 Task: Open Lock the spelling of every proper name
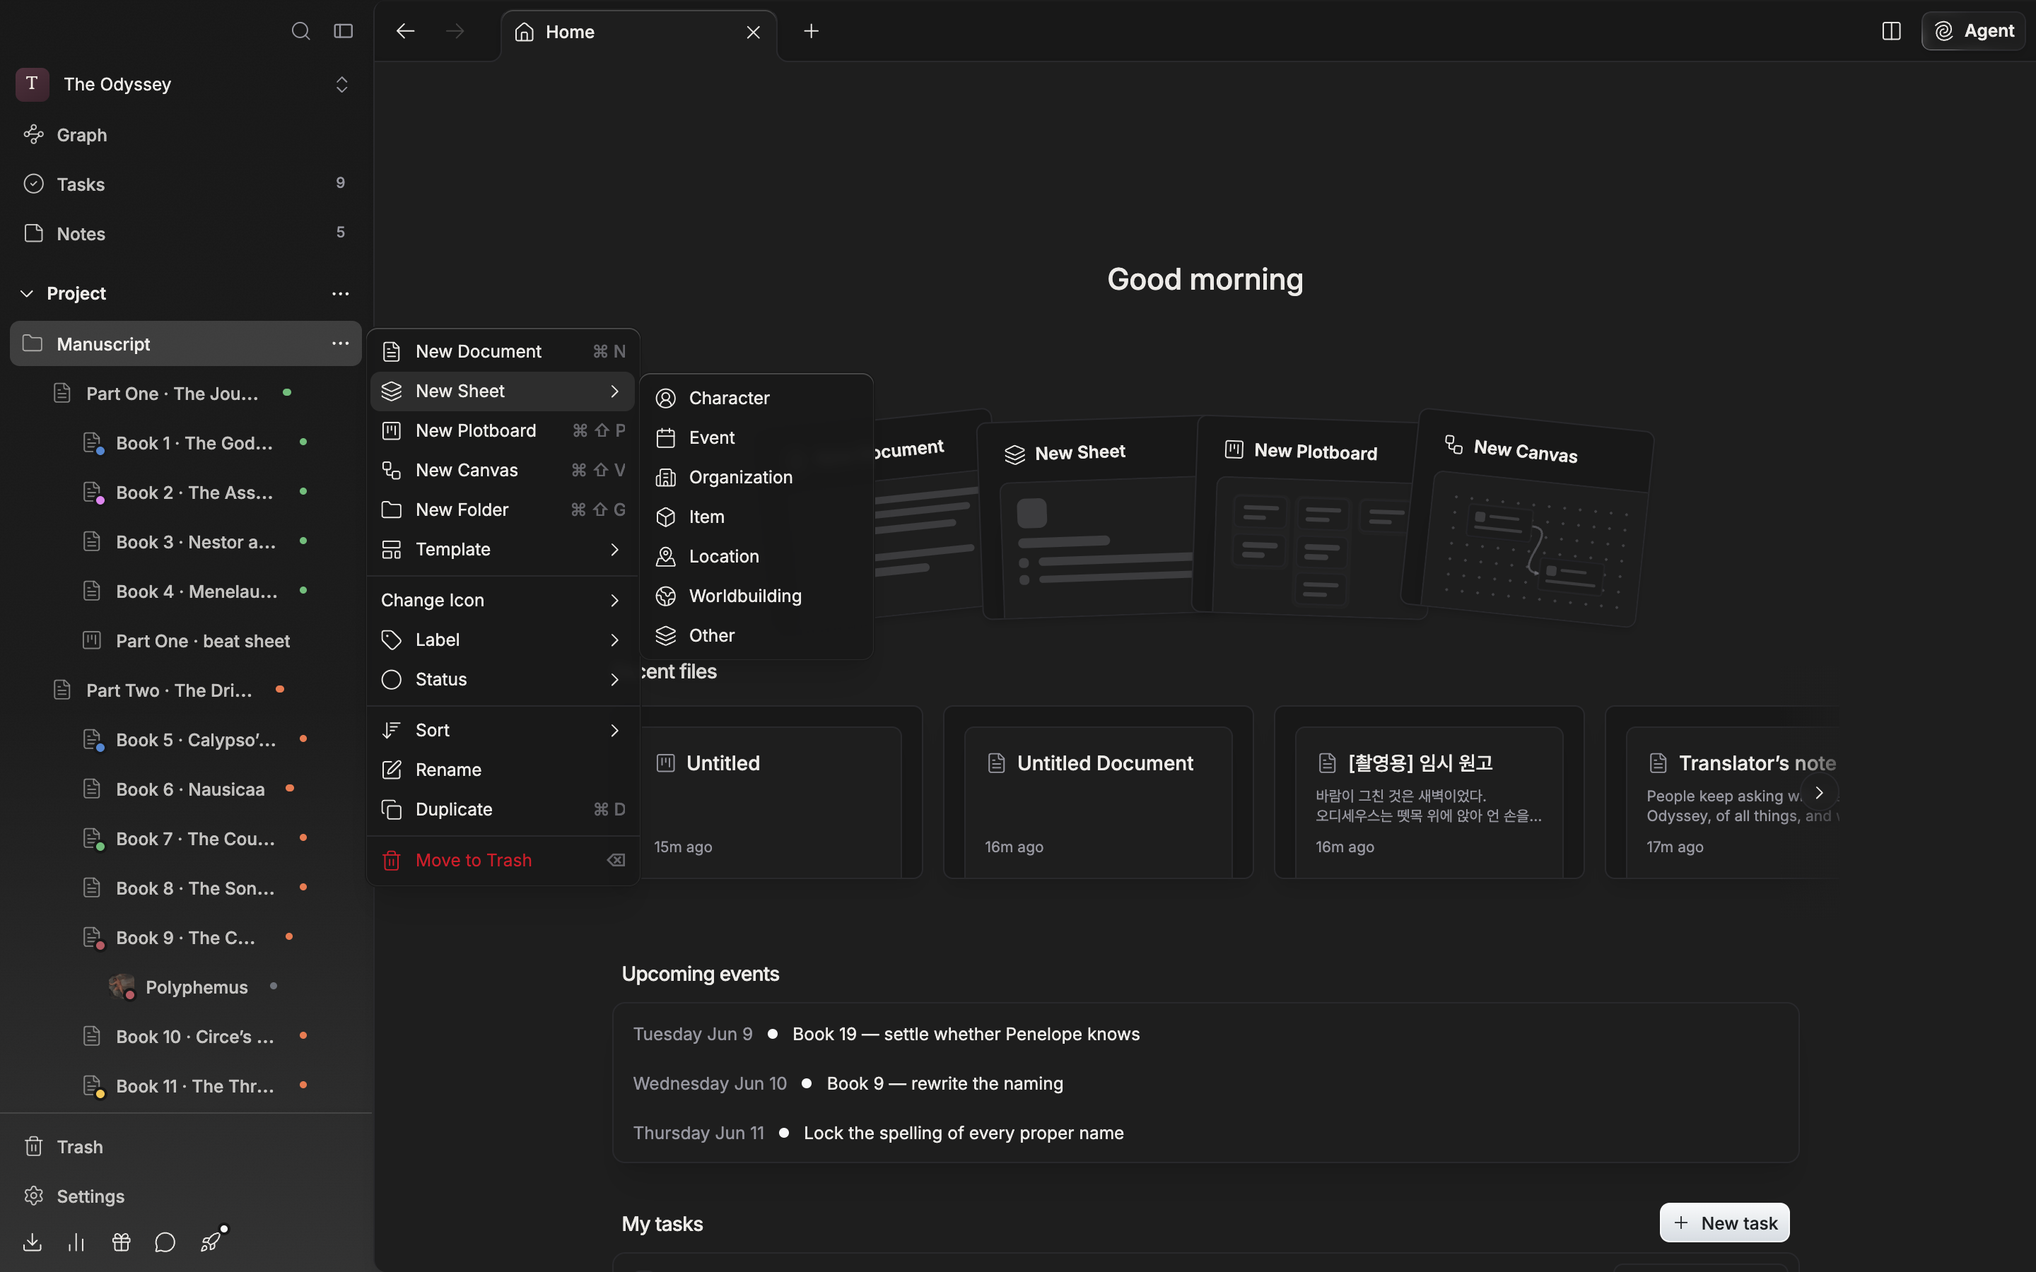click(1205, 1133)
